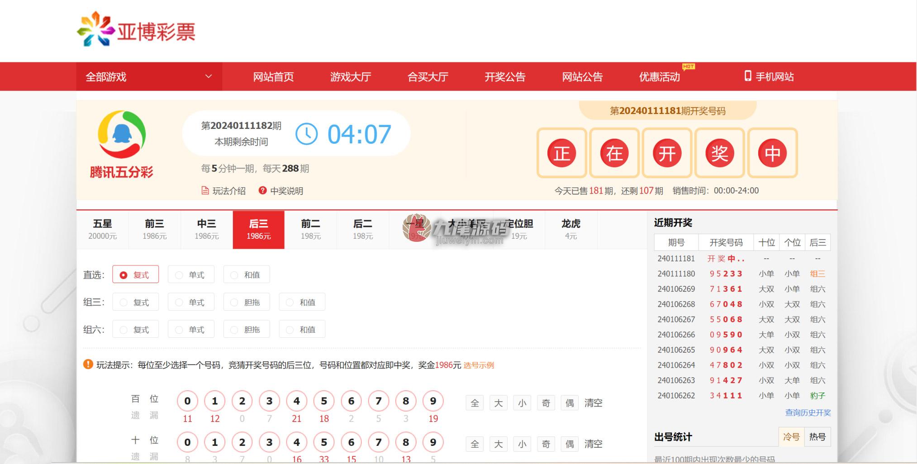Select number ball 0 in 百位 row
Viewport: 917px width, 464px height.
[x=187, y=401]
